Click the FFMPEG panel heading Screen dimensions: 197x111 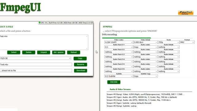(107, 27)
